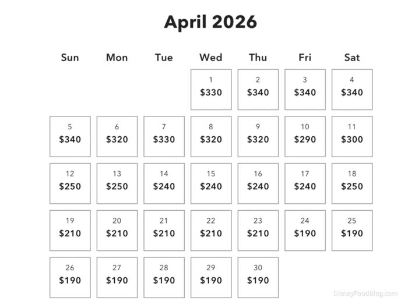Select April 28 date box
Screen dimensions: 408x308
tap(164, 277)
